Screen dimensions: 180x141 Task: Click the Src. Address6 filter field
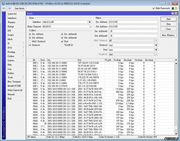[x=133, y=31]
